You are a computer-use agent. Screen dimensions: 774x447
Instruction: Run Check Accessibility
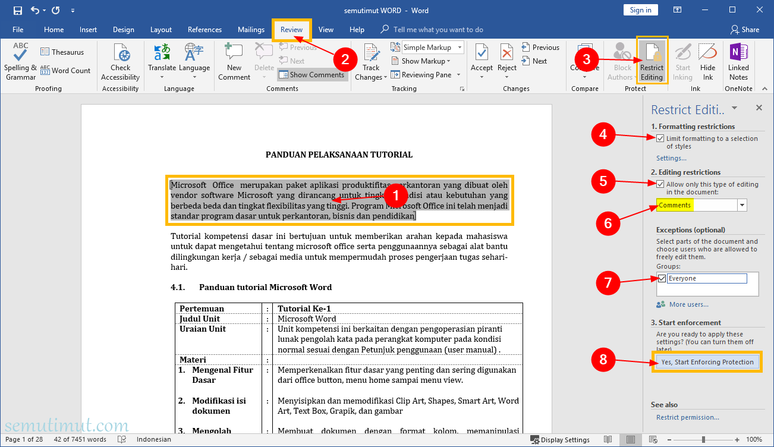click(120, 61)
